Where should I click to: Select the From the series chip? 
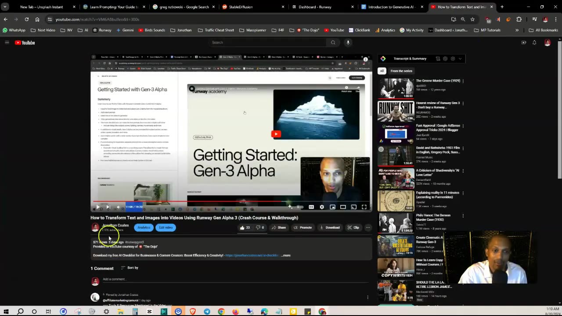pos(401,71)
